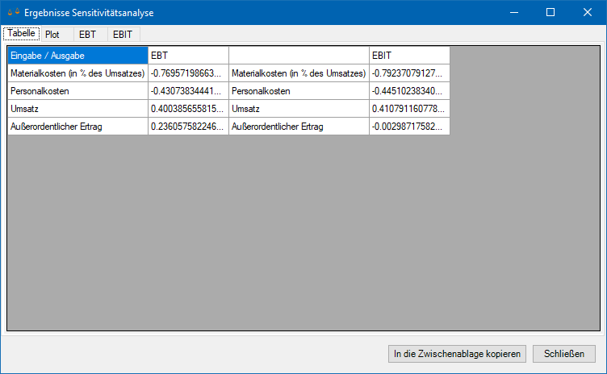Select value cell -0.00298717582...
Screen dimensions: 607x374
click(x=409, y=127)
